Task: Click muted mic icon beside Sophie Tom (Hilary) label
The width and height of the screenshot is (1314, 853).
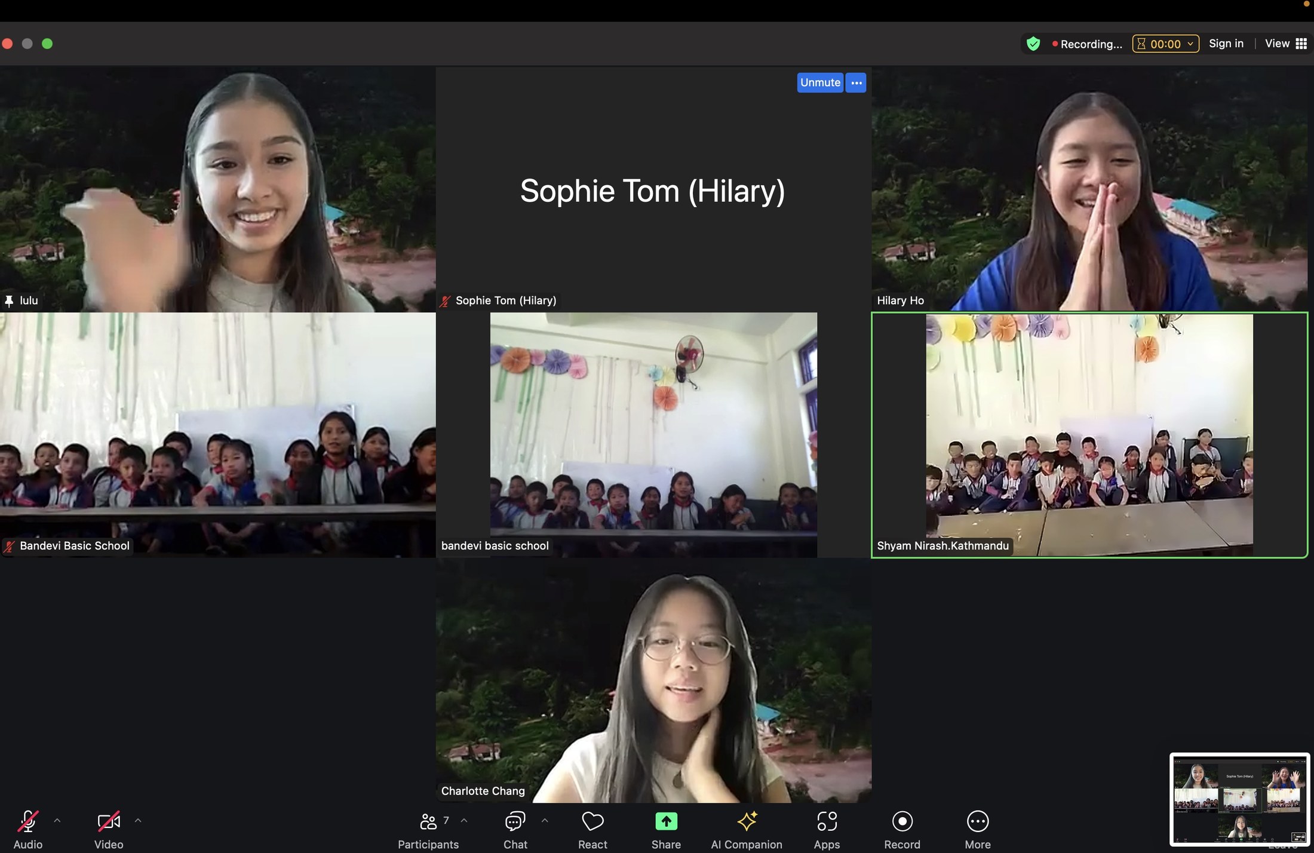Action: point(445,300)
